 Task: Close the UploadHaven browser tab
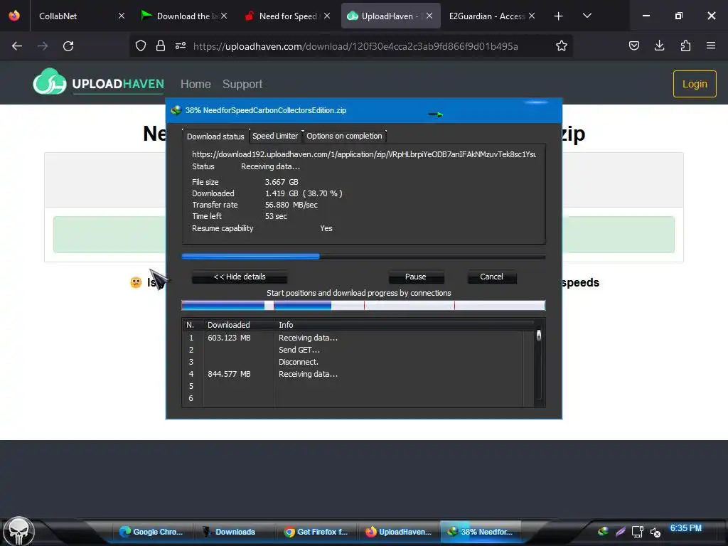[x=429, y=16]
